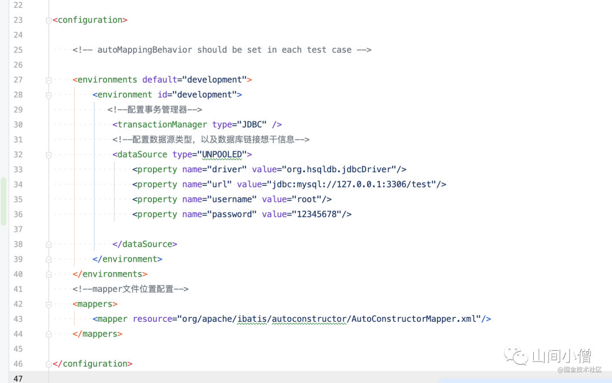Fold the mappers opening tag
The height and width of the screenshot is (383, 612).
coord(48,304)
